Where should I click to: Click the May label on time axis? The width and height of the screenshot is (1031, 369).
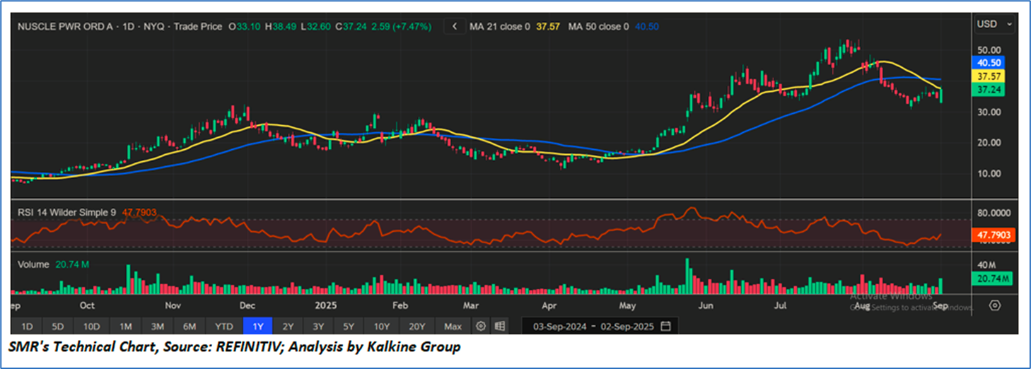pyautogui.click(x=628, y=306)
